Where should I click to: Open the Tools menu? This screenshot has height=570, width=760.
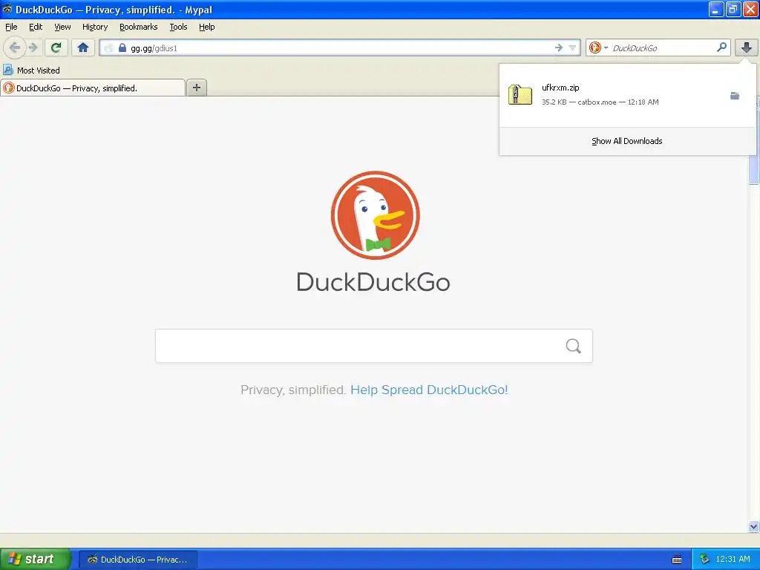pyautogui.click(x=178, y=27)
